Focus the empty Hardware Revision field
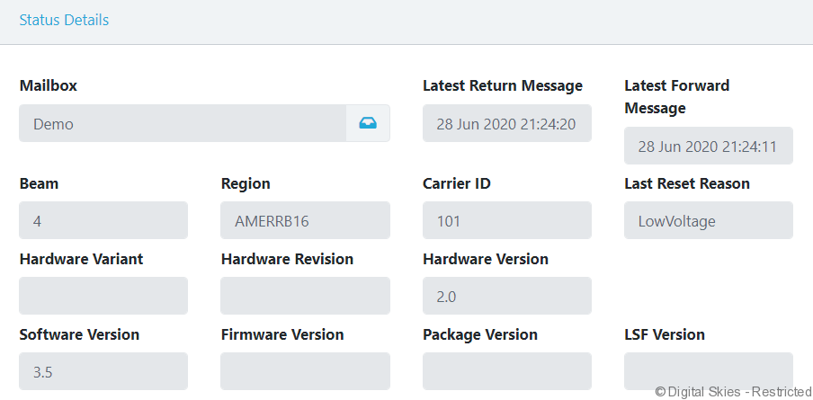Viewport: 813px width, 400px height. (305, 296)
